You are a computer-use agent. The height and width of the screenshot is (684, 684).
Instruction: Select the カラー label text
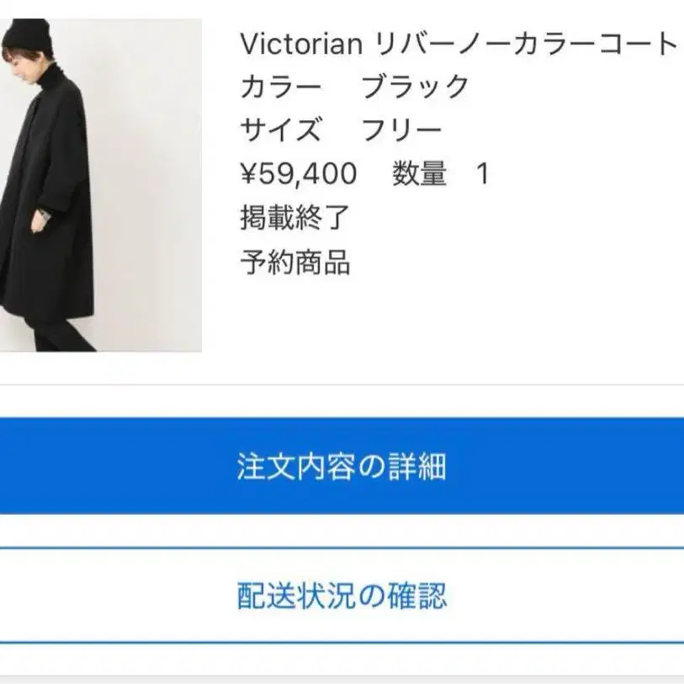point(281,87)
